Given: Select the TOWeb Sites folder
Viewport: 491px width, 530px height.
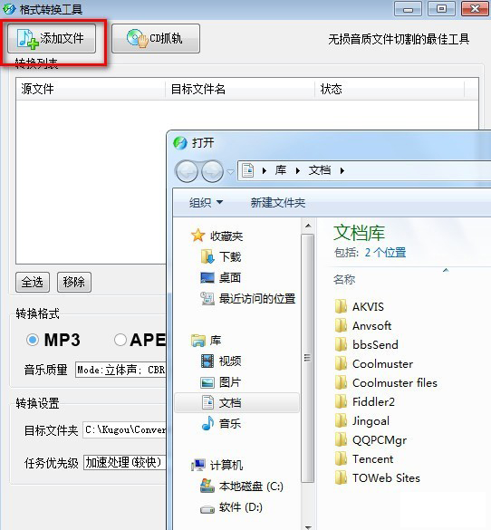Looking at the screenshot, I should tap(378, 477).
